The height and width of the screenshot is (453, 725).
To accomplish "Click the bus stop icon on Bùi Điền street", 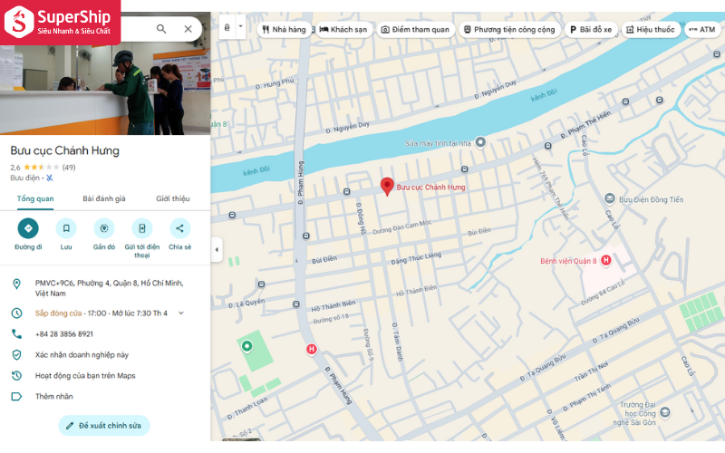I will coord(305,236).
